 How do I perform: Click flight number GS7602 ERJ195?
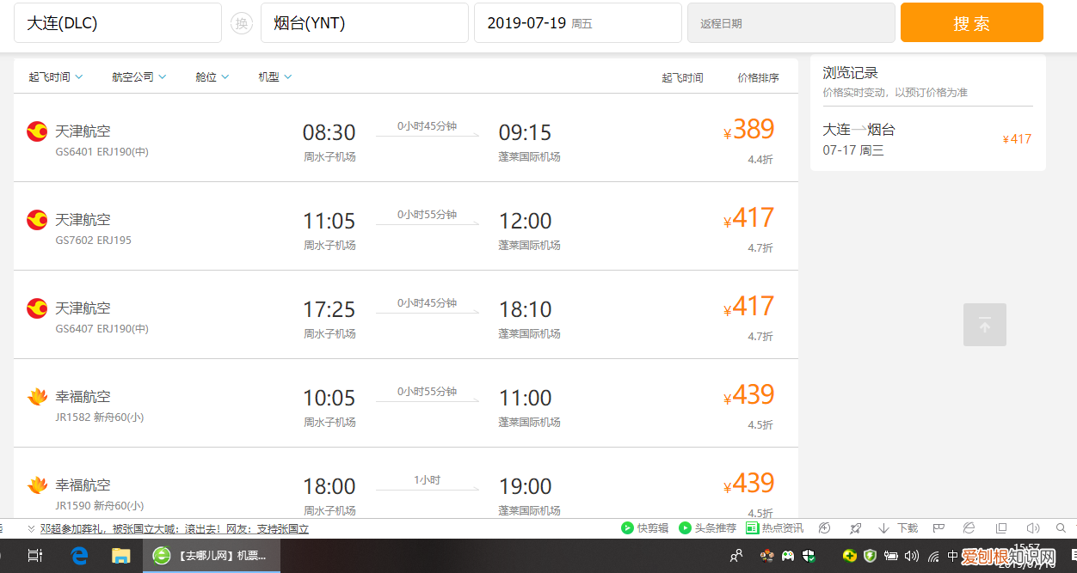94,241
